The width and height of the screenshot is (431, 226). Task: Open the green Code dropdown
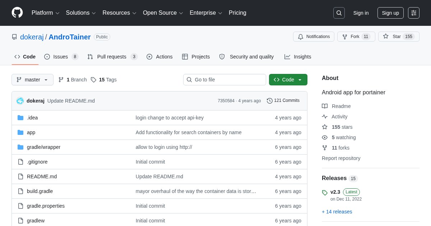click(288, 80)
